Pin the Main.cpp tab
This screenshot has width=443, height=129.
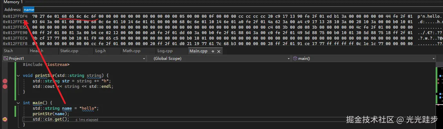213,51
